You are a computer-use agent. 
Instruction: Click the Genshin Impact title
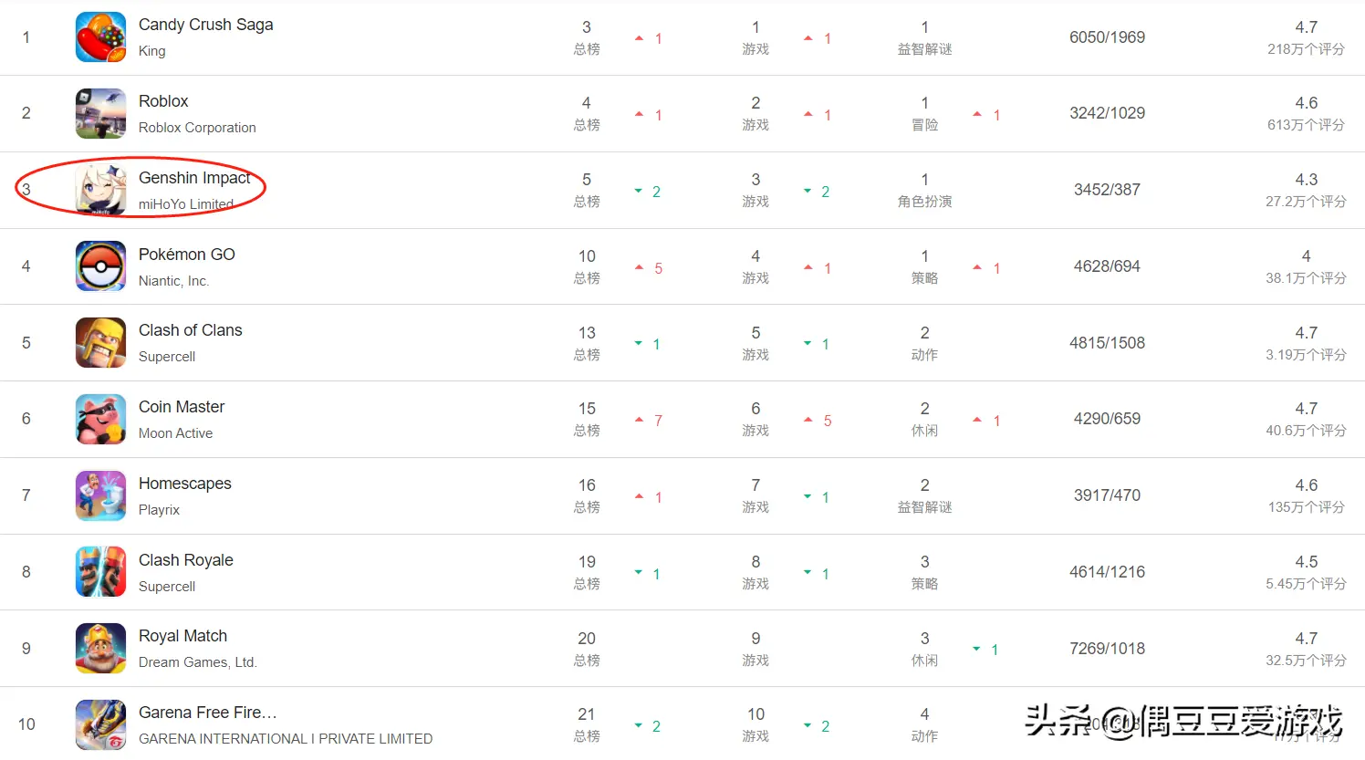pyautogui.click(x=194, y=178)
